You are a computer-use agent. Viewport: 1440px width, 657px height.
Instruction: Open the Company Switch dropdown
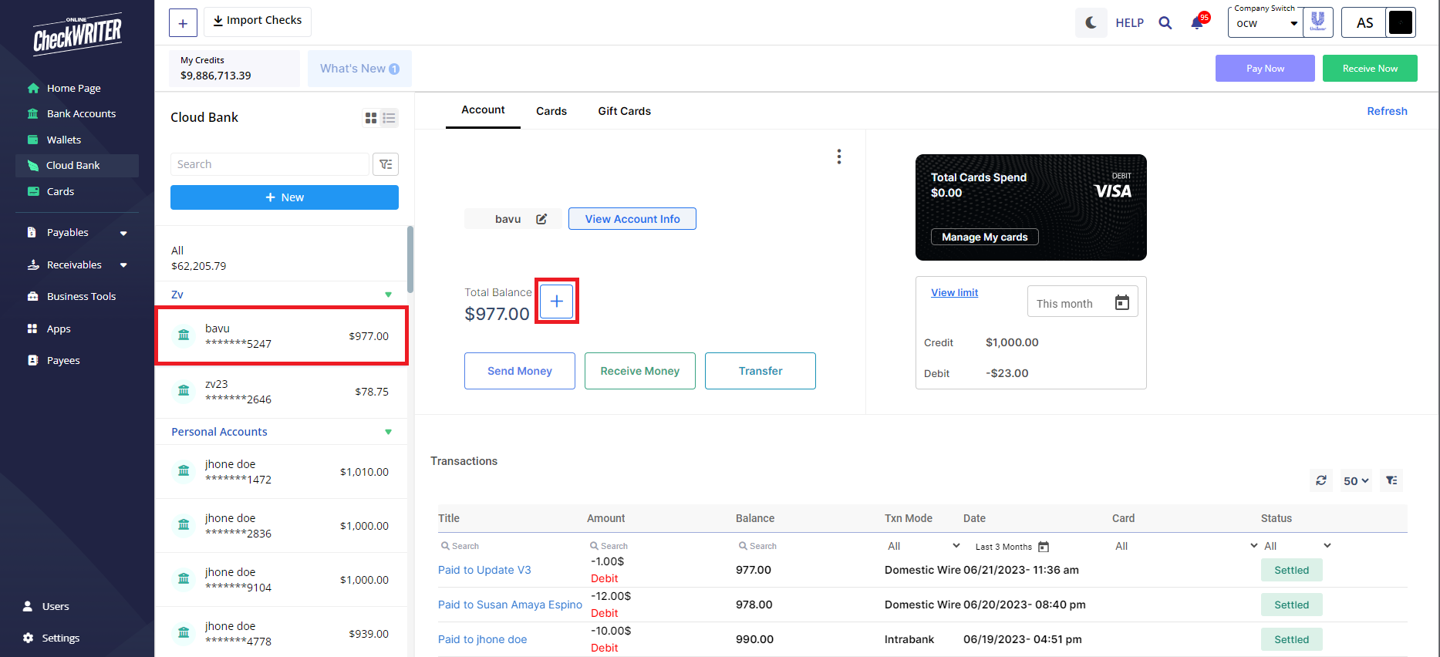(x=1266, y=23)
